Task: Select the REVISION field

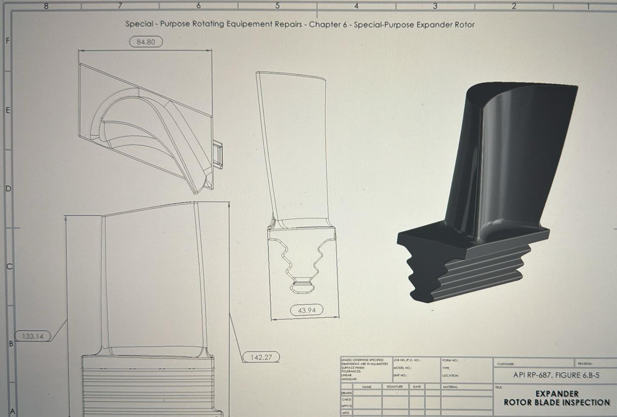Action: (x=596, y=363)
